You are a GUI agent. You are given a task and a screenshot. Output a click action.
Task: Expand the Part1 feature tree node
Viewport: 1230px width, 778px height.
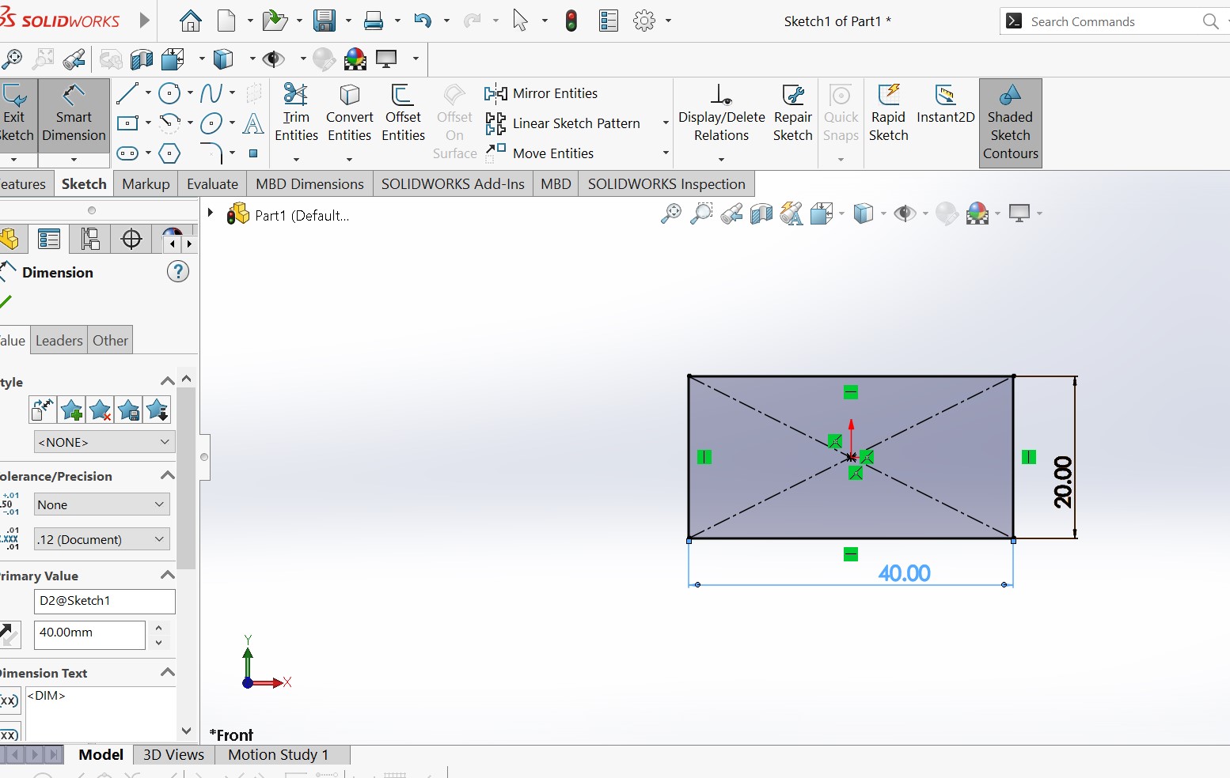pyautogui.click(x=211, y=213)
